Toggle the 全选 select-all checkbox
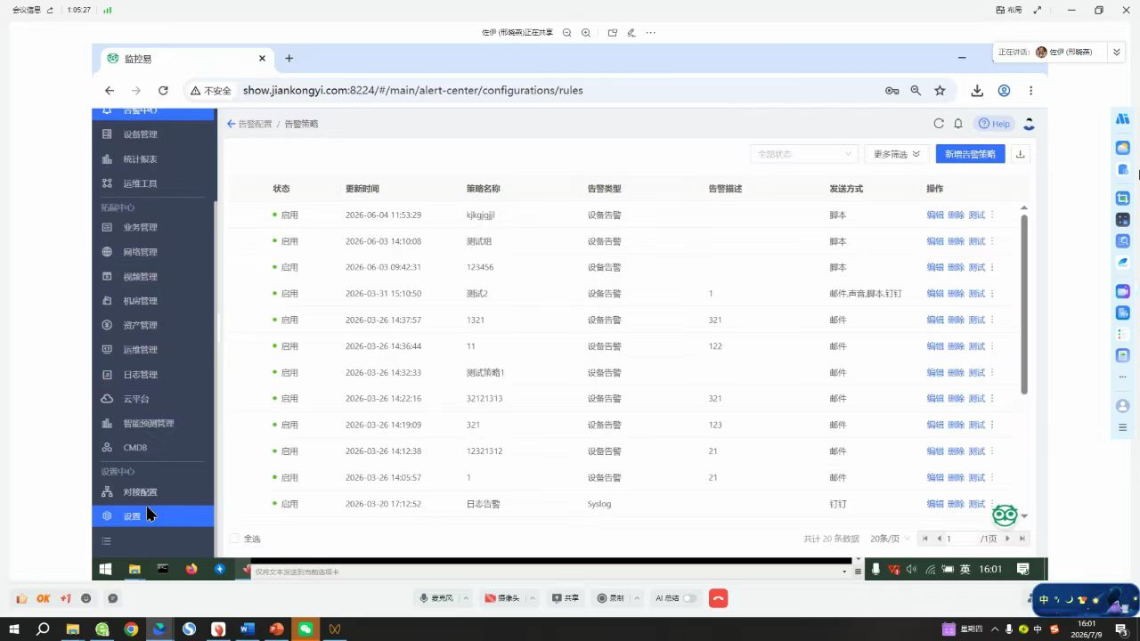Viewport: 1140px width, 641px height. coord(234,539)
